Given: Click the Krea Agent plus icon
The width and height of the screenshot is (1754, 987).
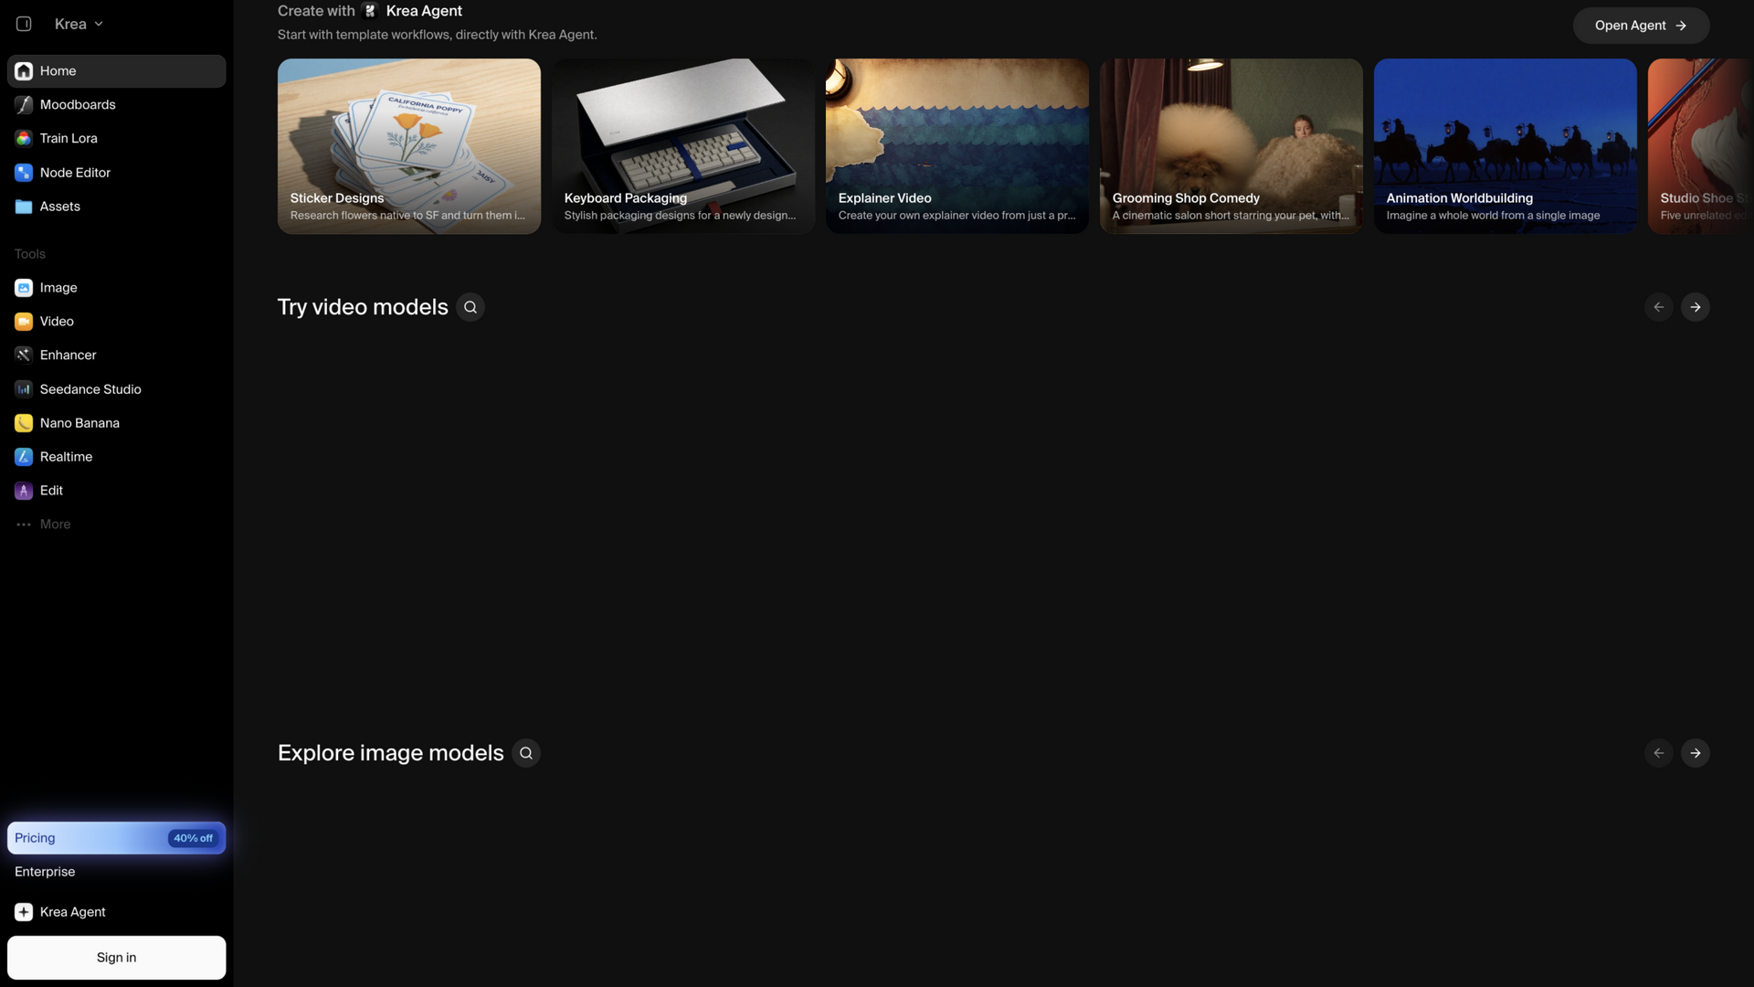Looking at the screenshot, I should (x=24, y=912).
